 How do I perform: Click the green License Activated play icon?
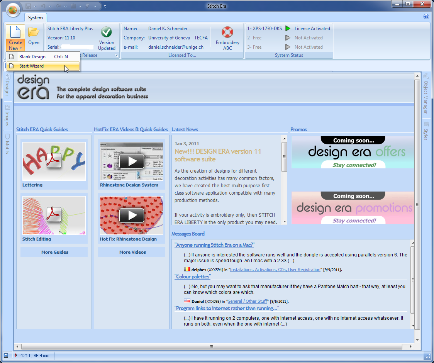click(x=288, y=29)
